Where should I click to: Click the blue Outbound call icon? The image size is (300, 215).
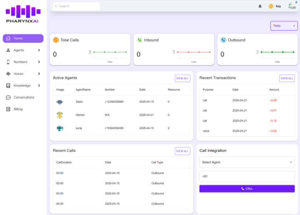pyautogui.click(x=223, y=40)
